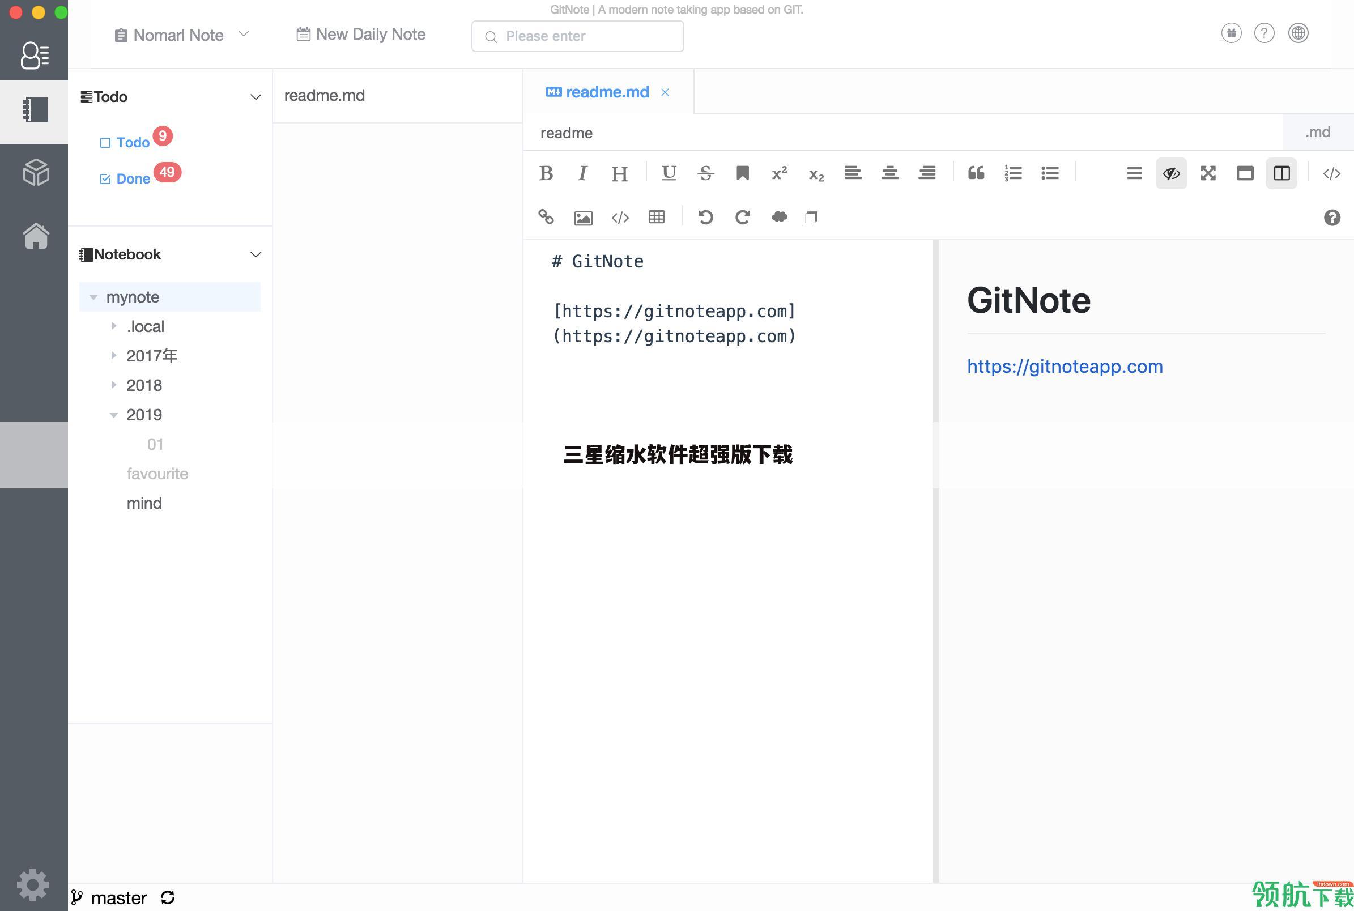
Task: Toggle fullscreen editing mode
Action: [x=1208, y=173]
